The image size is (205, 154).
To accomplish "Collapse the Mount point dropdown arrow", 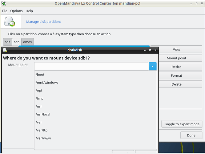I will (153, 66).
